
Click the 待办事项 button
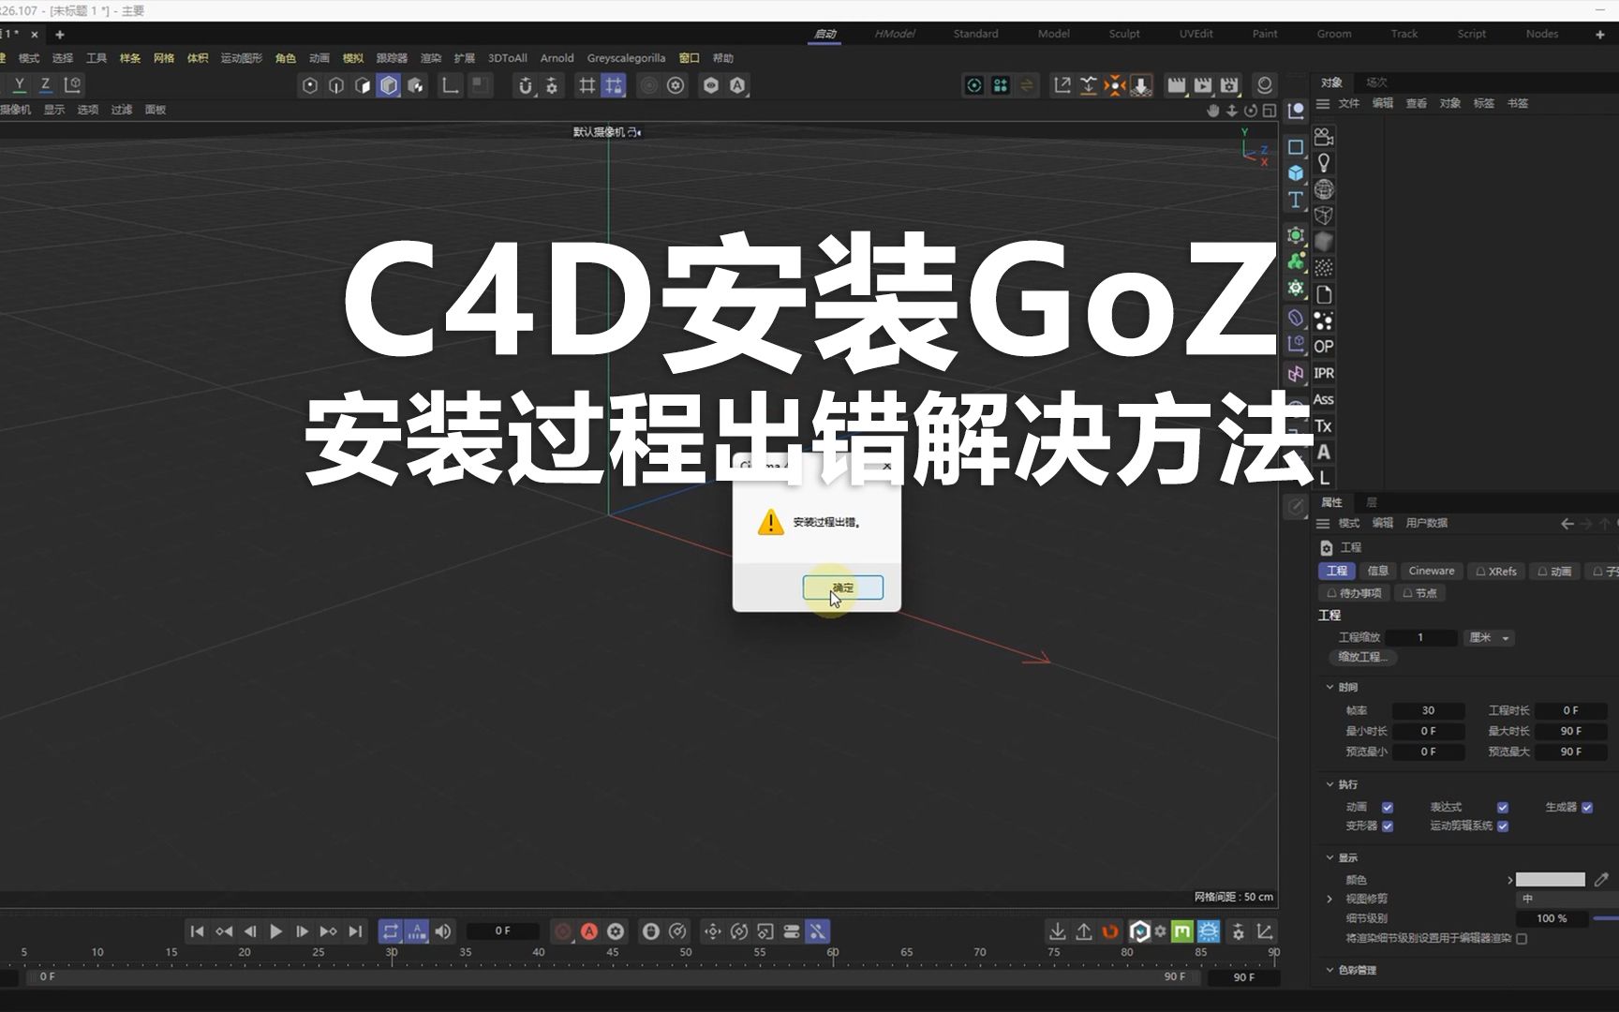pyautogui.click(x=1355, y=593)
